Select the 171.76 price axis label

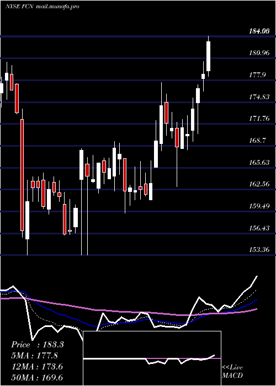(259, 119)
